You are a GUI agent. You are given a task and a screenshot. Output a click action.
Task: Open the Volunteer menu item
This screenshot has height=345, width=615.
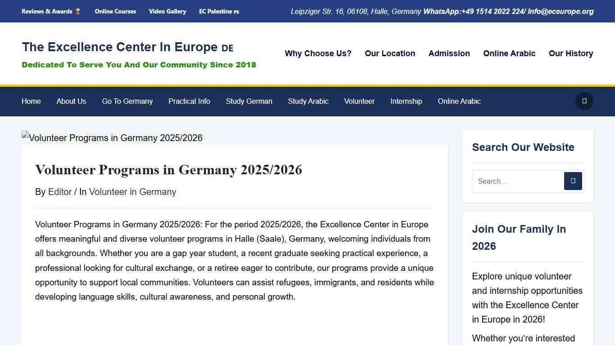(359, 101)
